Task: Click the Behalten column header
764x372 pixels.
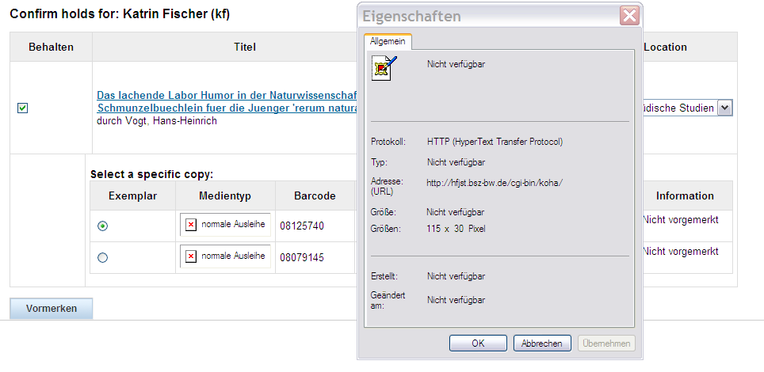Action: 51,47
